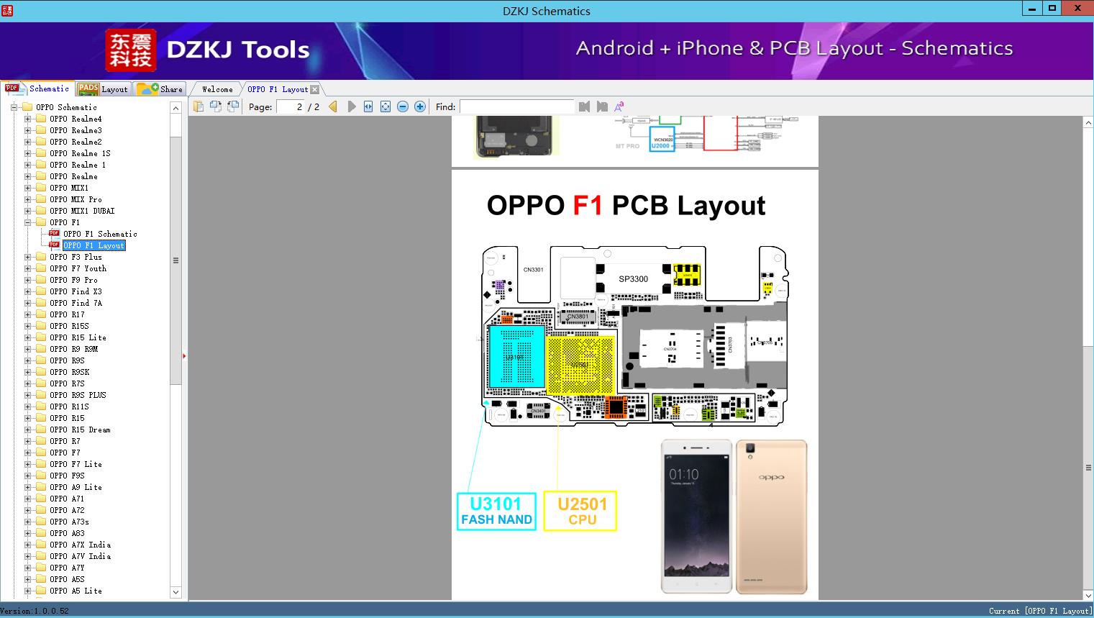Image resolution: width=1094 pixels, height=618 pixels.
Task: Click the sidebar collapse splitter arrow
Action: pos(185,356)
